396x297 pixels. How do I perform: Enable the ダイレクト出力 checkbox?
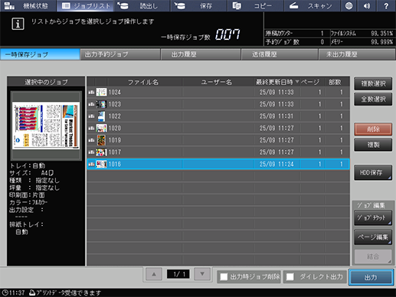tap(290, 277)
